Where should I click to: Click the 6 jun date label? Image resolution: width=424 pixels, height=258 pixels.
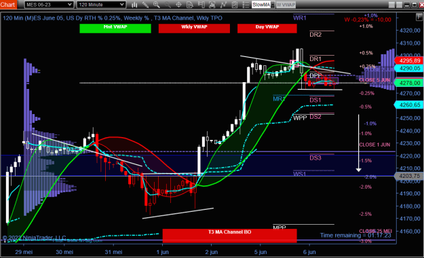pos(309,252)
